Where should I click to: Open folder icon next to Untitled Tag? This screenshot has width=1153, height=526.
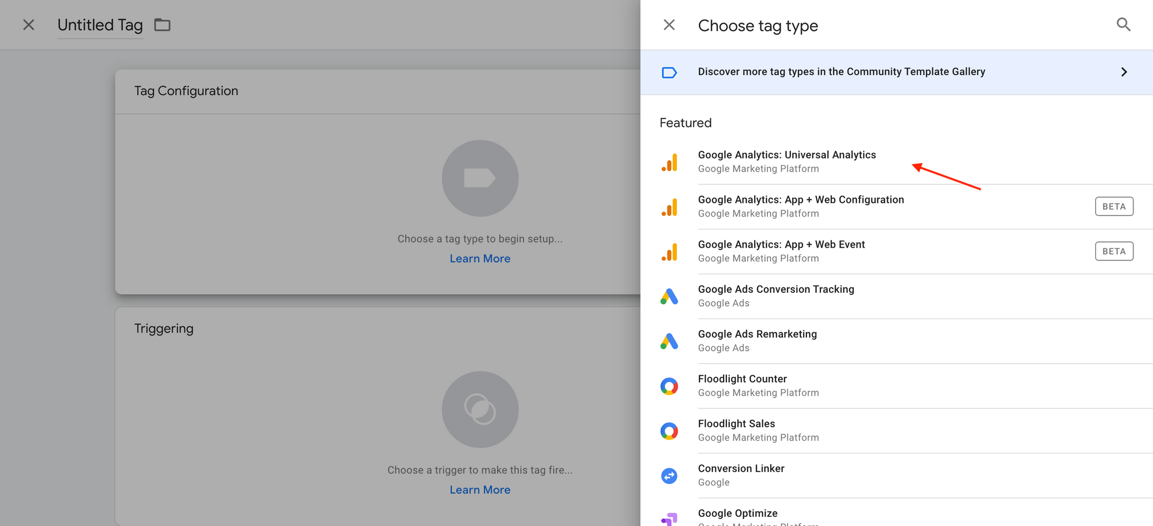click(x=163, y=25)
